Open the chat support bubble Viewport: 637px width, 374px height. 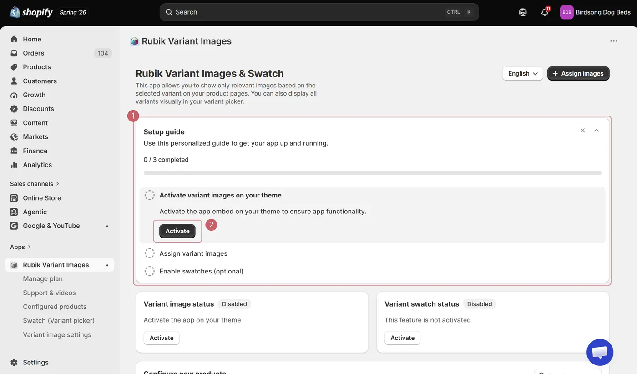tap(600, 352)
